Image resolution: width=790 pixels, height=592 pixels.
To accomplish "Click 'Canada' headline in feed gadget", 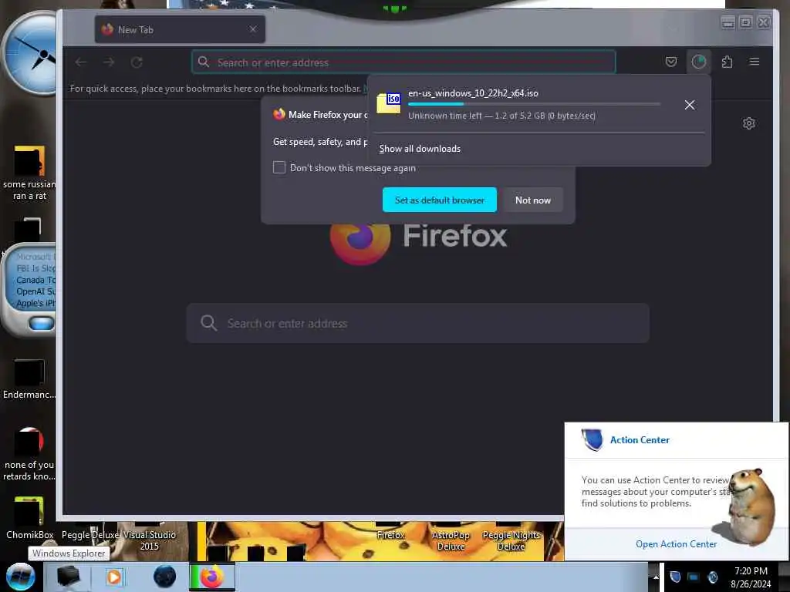I will point(35,280).
